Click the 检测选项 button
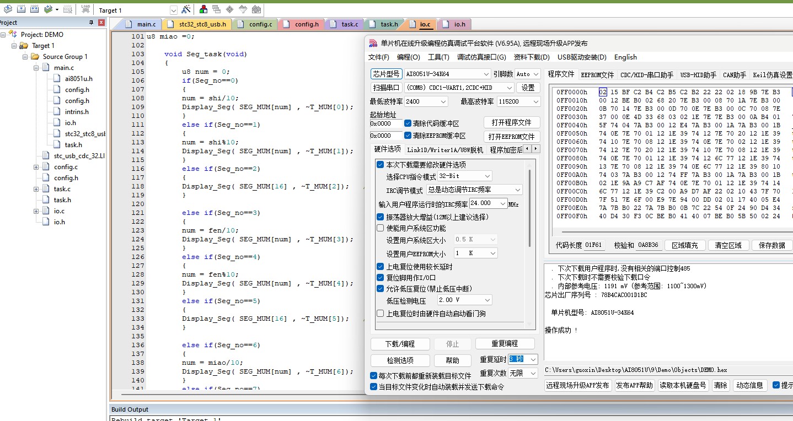The image size is (793, 421). (x=400, y=360)
